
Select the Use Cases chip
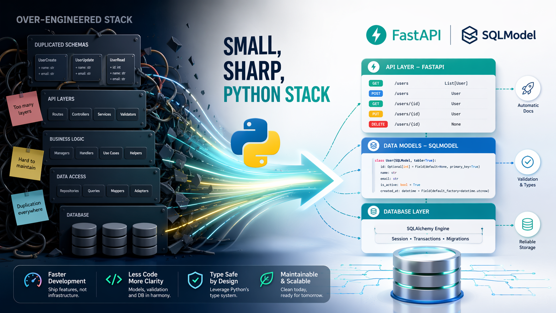tap(111, 153)
